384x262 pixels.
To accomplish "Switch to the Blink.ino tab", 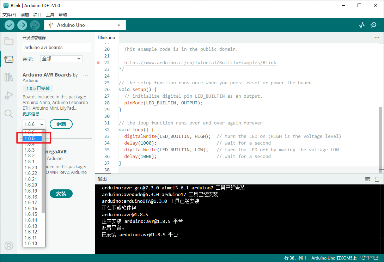I will coord(106,37).
